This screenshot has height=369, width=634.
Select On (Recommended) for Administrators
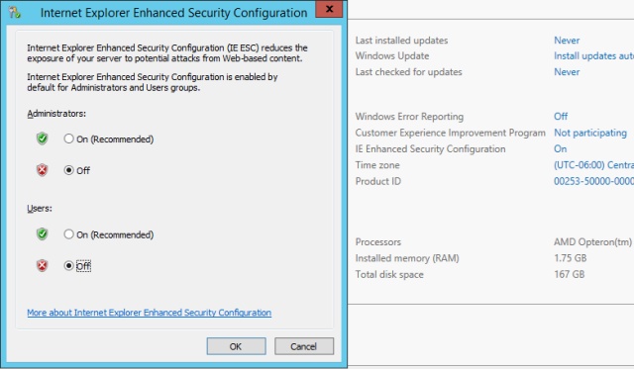point(68,138)
